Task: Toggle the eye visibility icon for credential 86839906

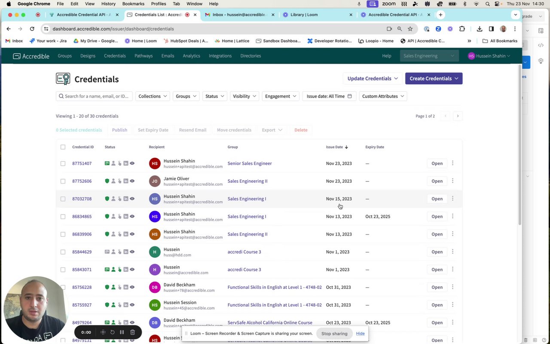Action: click(x=132, y=234)
